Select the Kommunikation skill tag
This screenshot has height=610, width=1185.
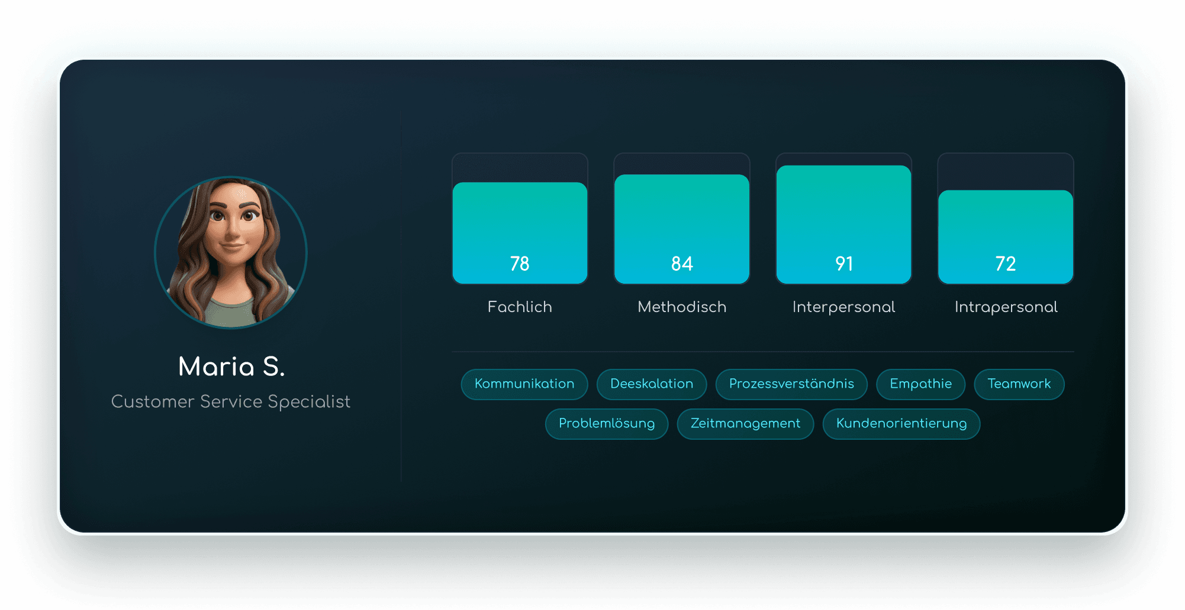click(524, 384)
